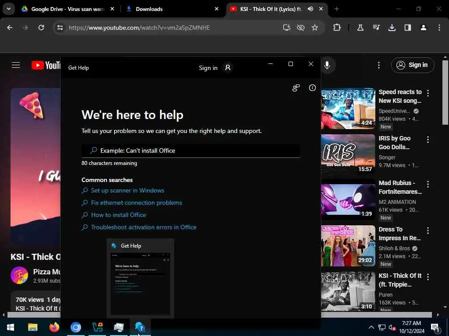Click the Pizza Music channel avatar
This screenshot has width=449, height=336.
point(19,276)
